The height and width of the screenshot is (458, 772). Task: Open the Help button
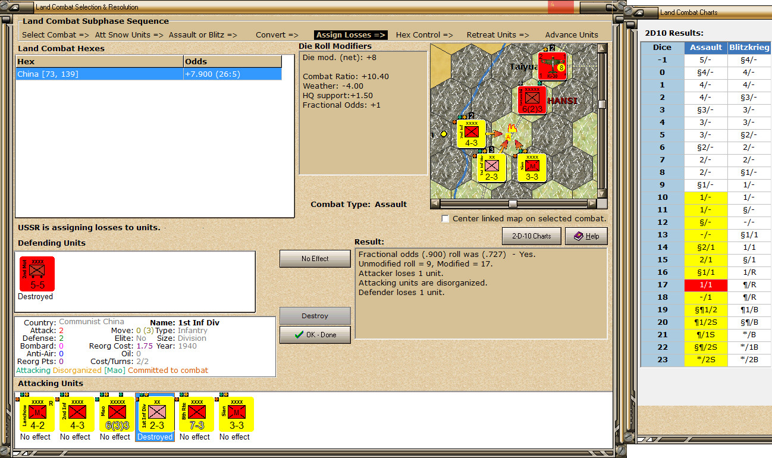coord(586,236)
